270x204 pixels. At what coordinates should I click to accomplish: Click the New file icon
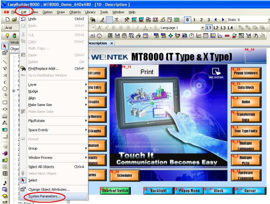[8, 20]
